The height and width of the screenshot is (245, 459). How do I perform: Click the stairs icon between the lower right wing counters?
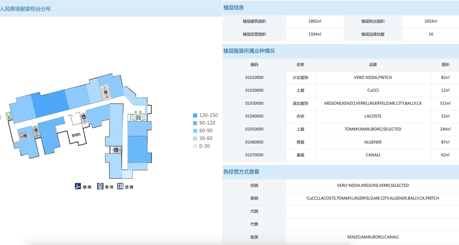coord(117,150)
